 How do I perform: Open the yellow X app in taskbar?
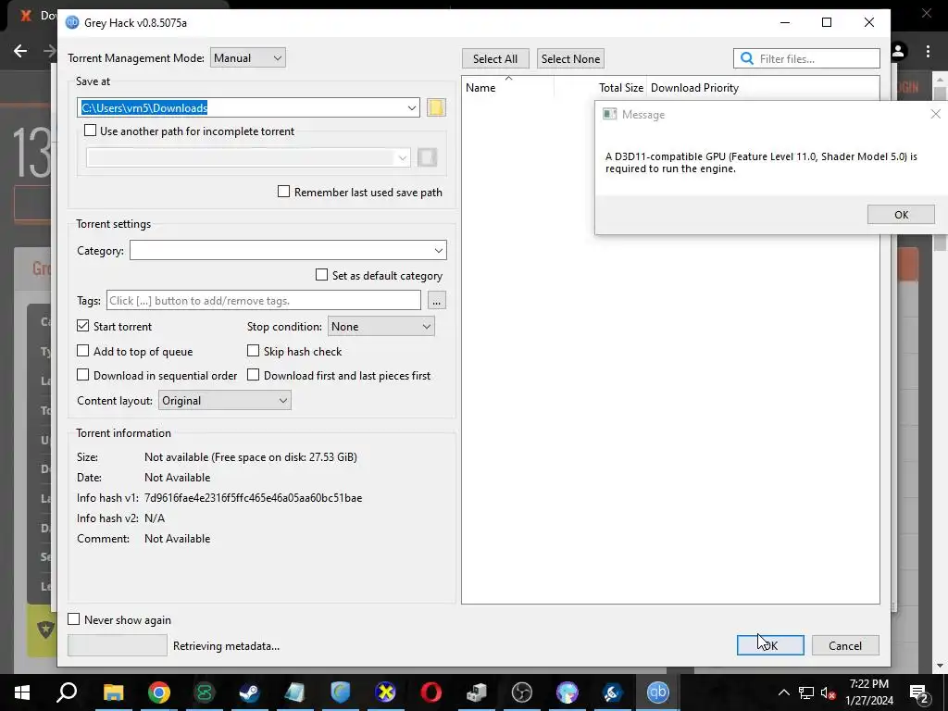coord(386,692)
